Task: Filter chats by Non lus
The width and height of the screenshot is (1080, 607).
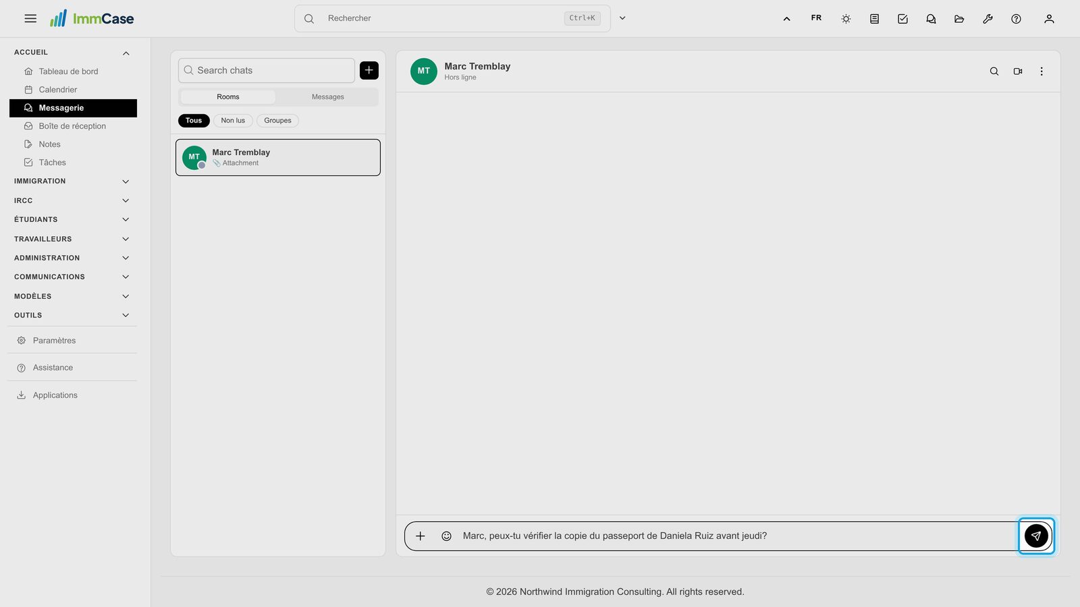Action: 233,121
